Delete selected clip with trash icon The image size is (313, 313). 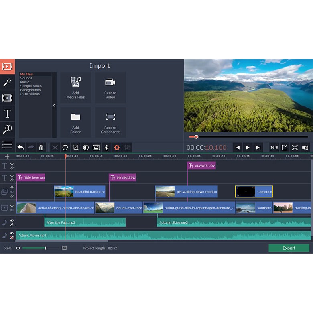41,148
